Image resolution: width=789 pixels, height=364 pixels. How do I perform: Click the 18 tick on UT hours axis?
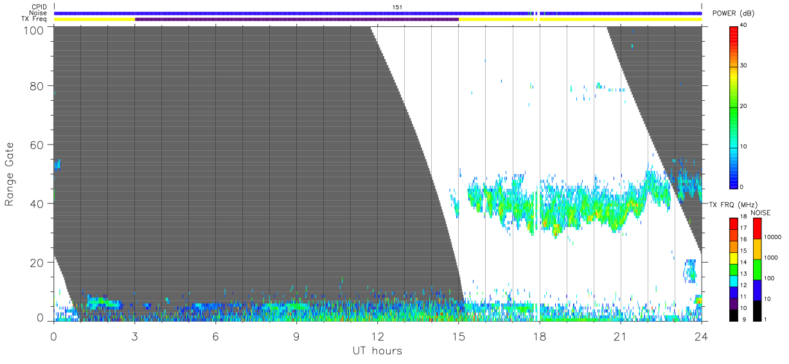[539, 336]
